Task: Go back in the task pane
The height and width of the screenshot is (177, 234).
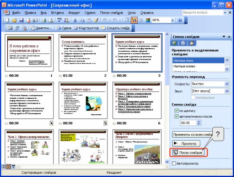Action: [174, 43]
